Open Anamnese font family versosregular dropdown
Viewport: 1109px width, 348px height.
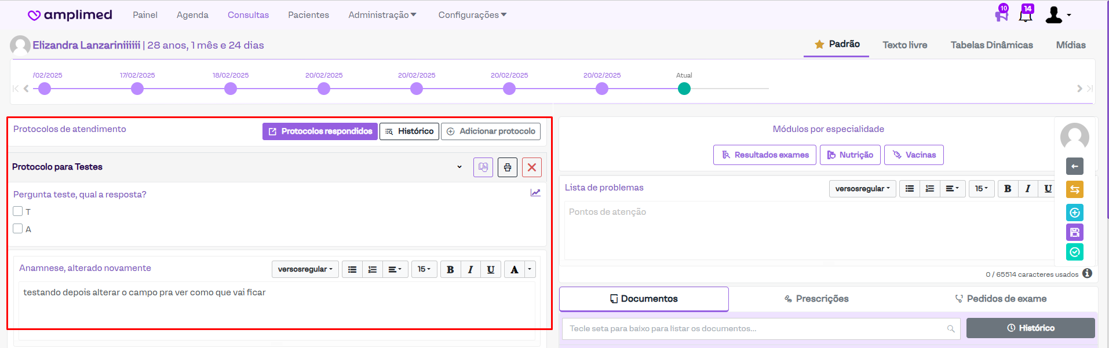[305, 269]
